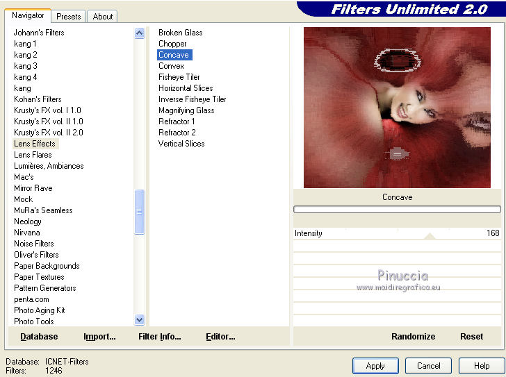Select Krusty's FX vol. II 1.0
This screenshot has height=377, width=506.
49,122
